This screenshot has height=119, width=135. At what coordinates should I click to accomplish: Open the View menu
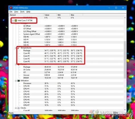16,12
